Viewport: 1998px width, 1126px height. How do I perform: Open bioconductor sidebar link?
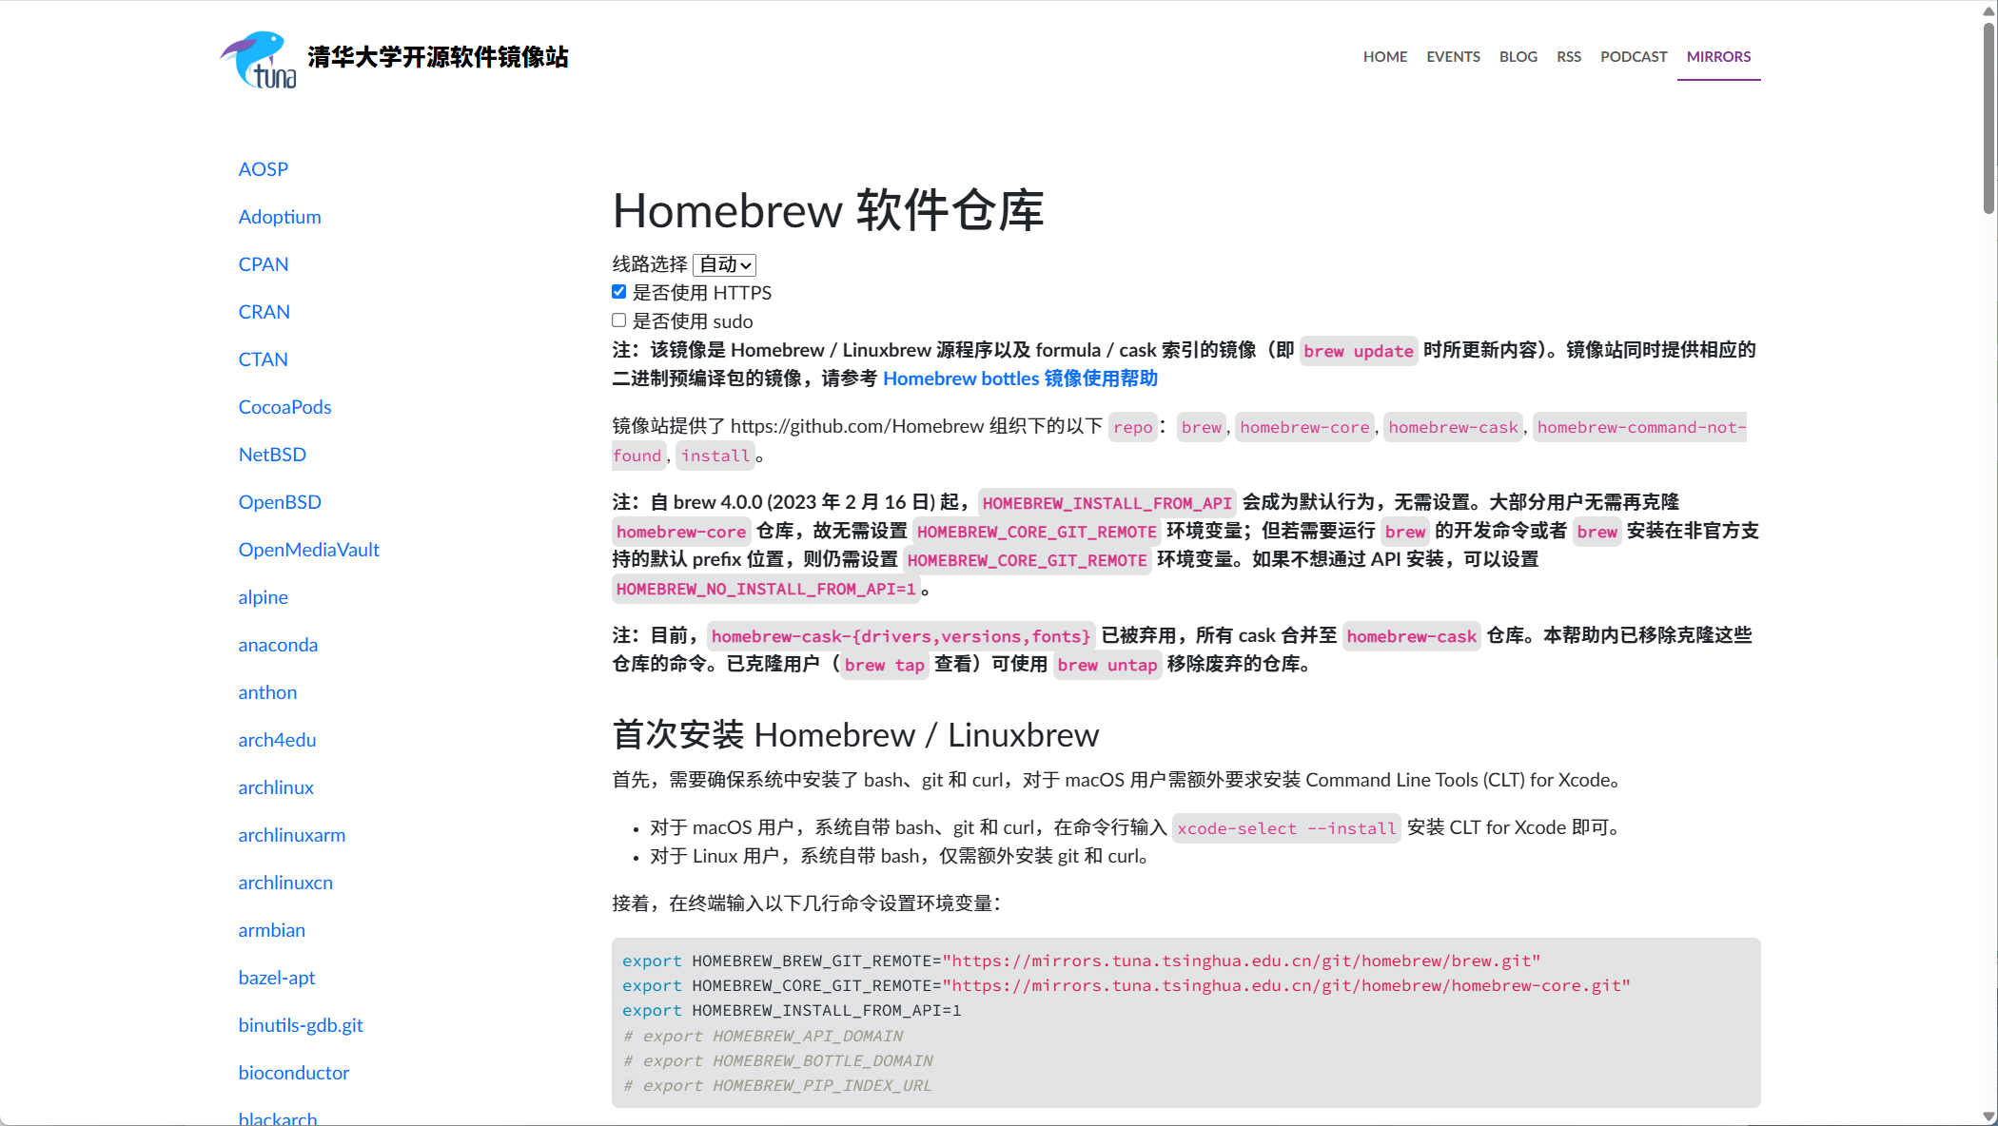[294, 1073]
